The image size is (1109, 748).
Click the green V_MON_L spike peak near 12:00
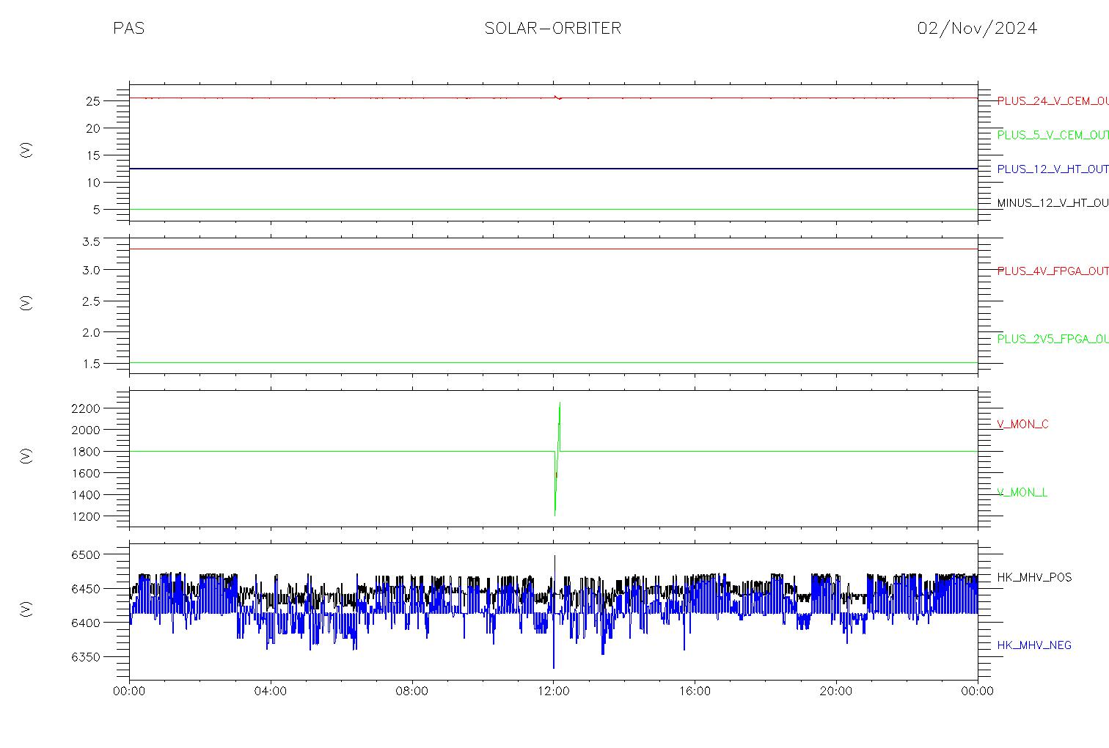[x=560, y=403]
